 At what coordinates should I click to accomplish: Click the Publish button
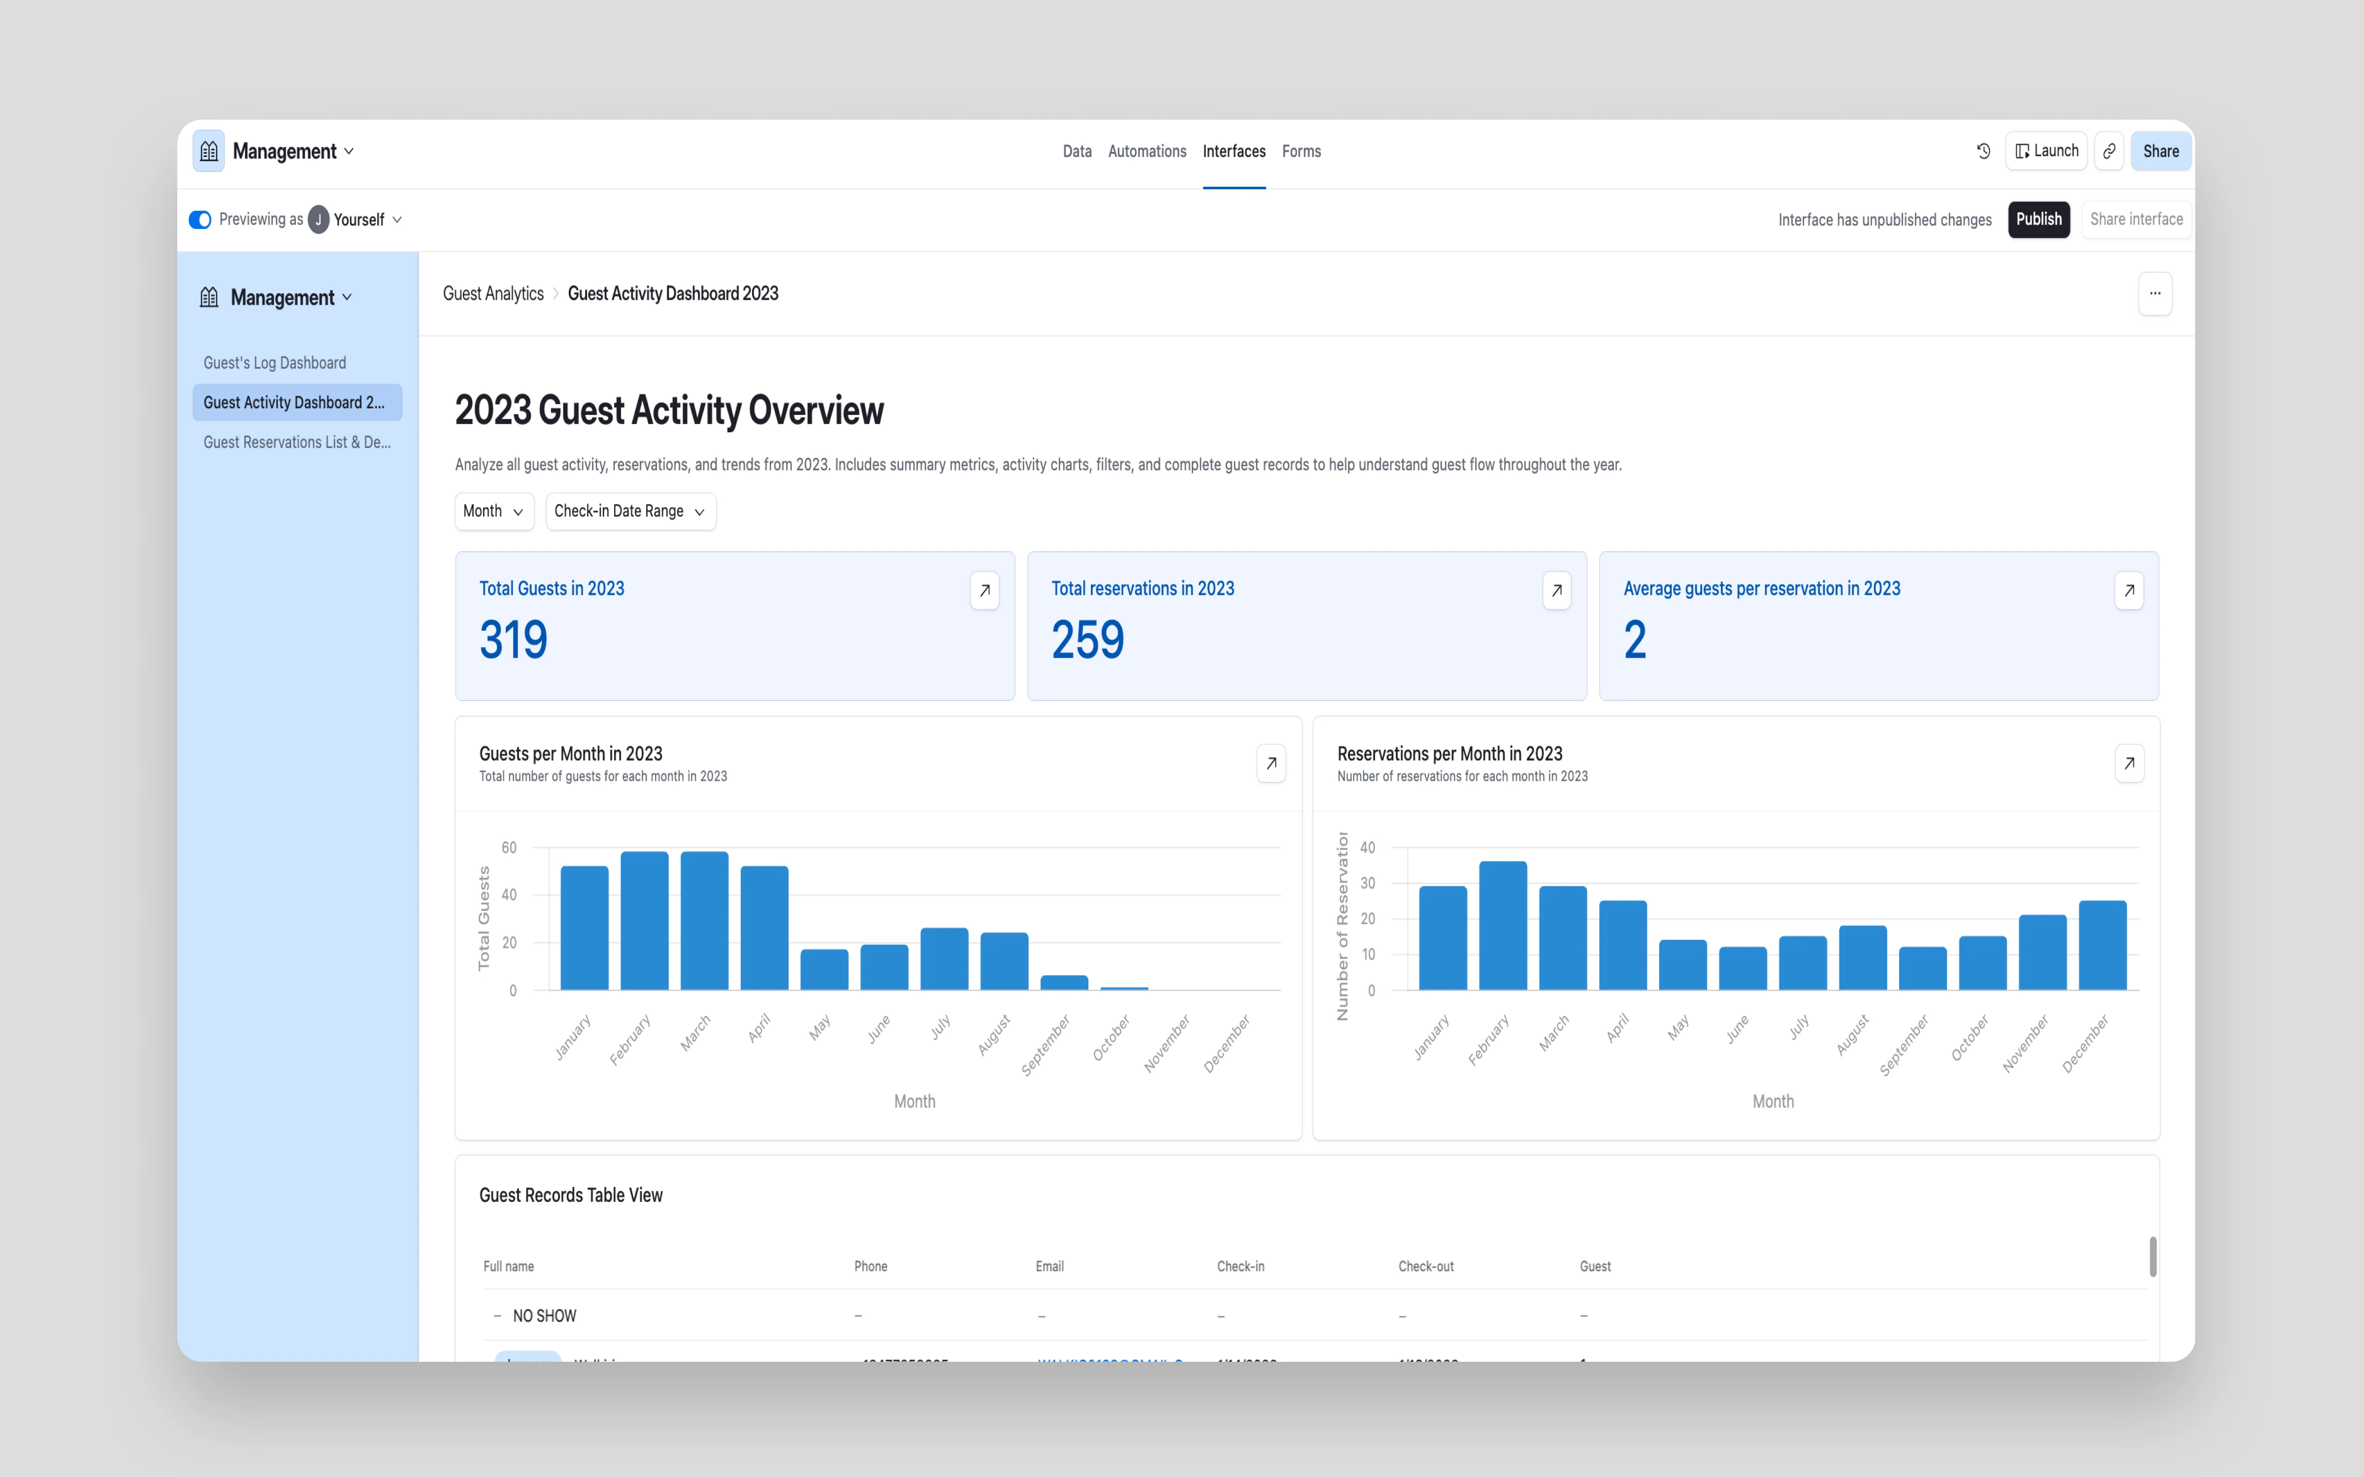tap(2038, 220)
